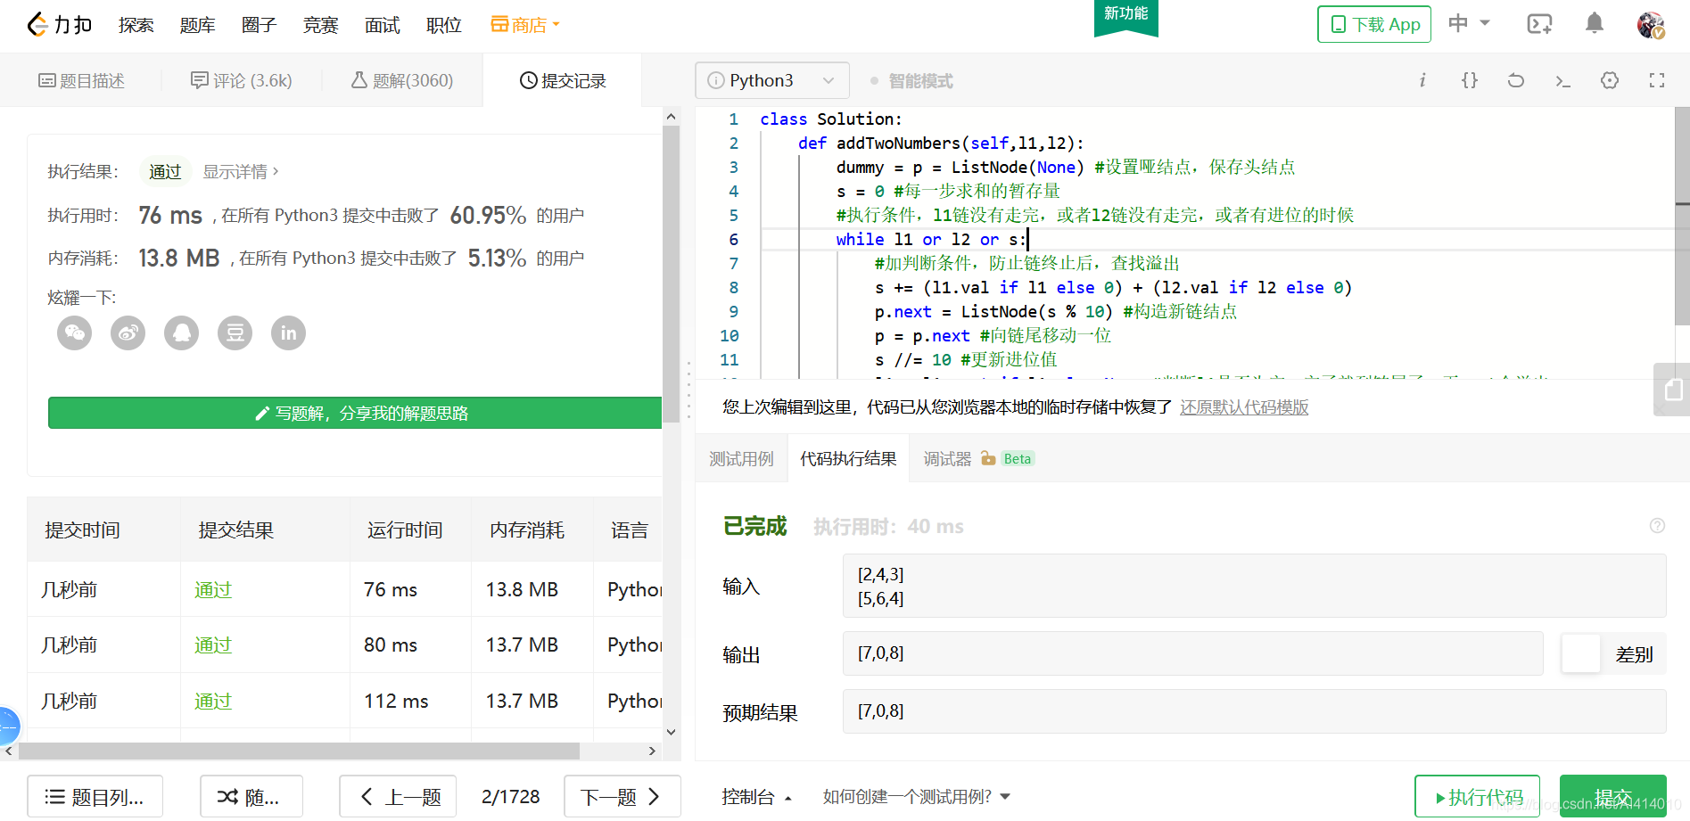Toggle the 差别 diff switch
This screenshot has width=1690, height=821.
pos(1581,654)
